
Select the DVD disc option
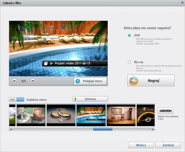[x=129, y=36]
